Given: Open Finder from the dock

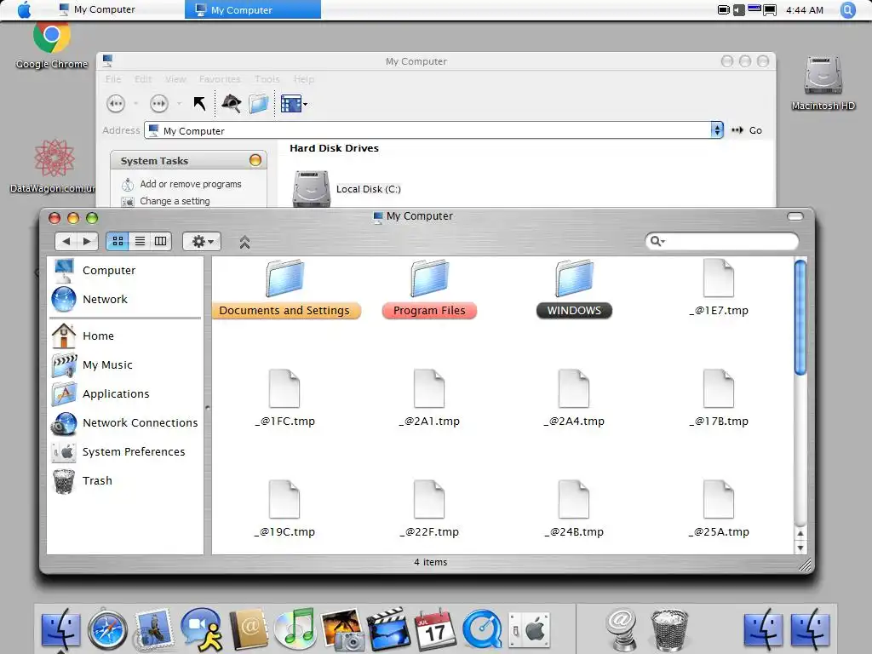Looking at the screenshot, I should pos(60,629).
